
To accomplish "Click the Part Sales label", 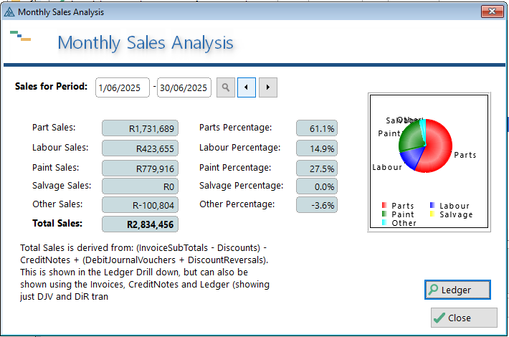I will [x=54, y=127].
